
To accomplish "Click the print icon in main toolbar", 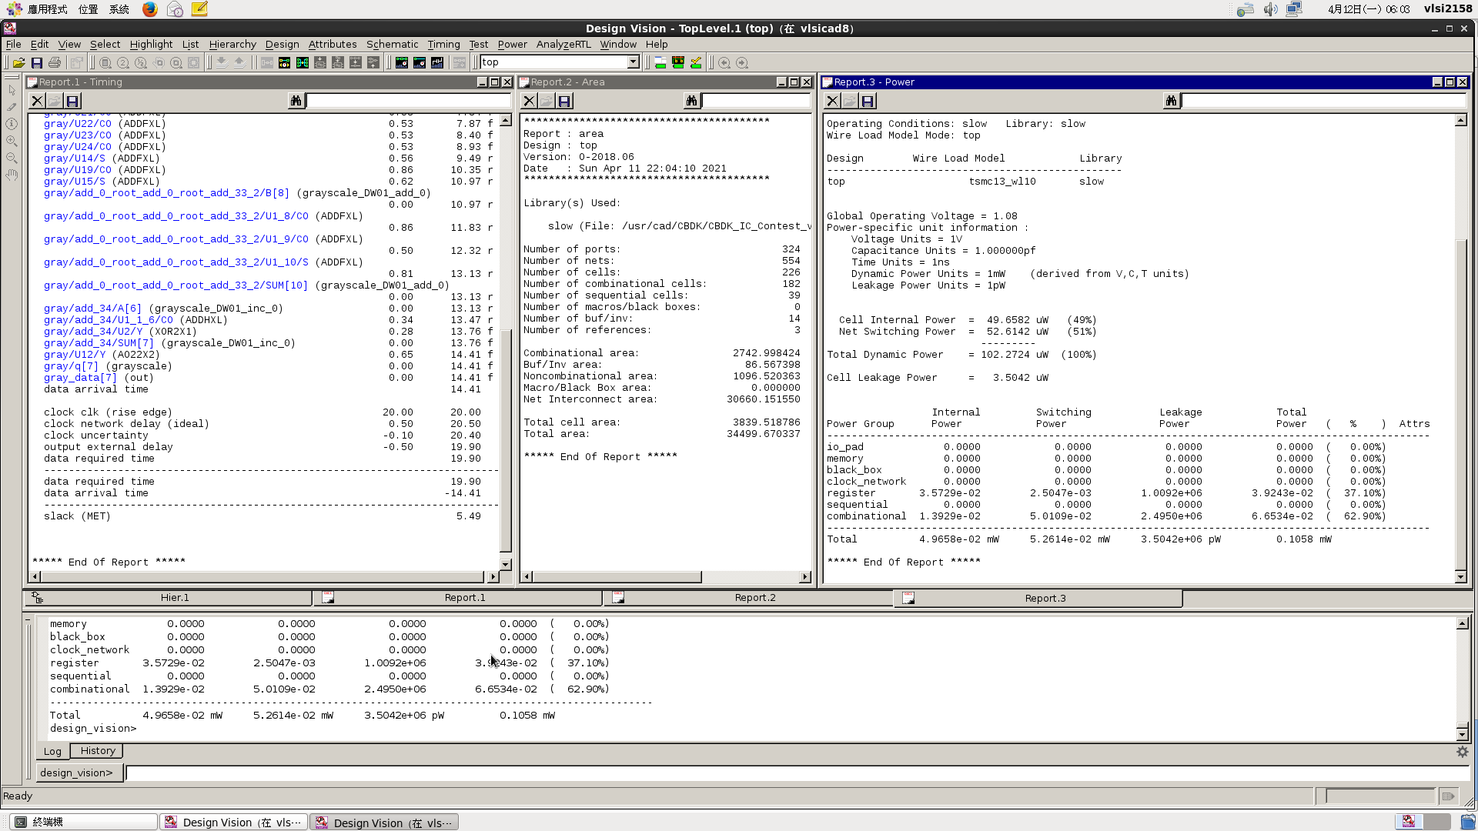I will point(55,63).
